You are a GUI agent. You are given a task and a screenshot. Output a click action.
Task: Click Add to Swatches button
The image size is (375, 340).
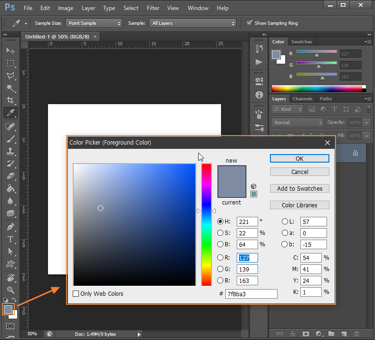(299, 188)
